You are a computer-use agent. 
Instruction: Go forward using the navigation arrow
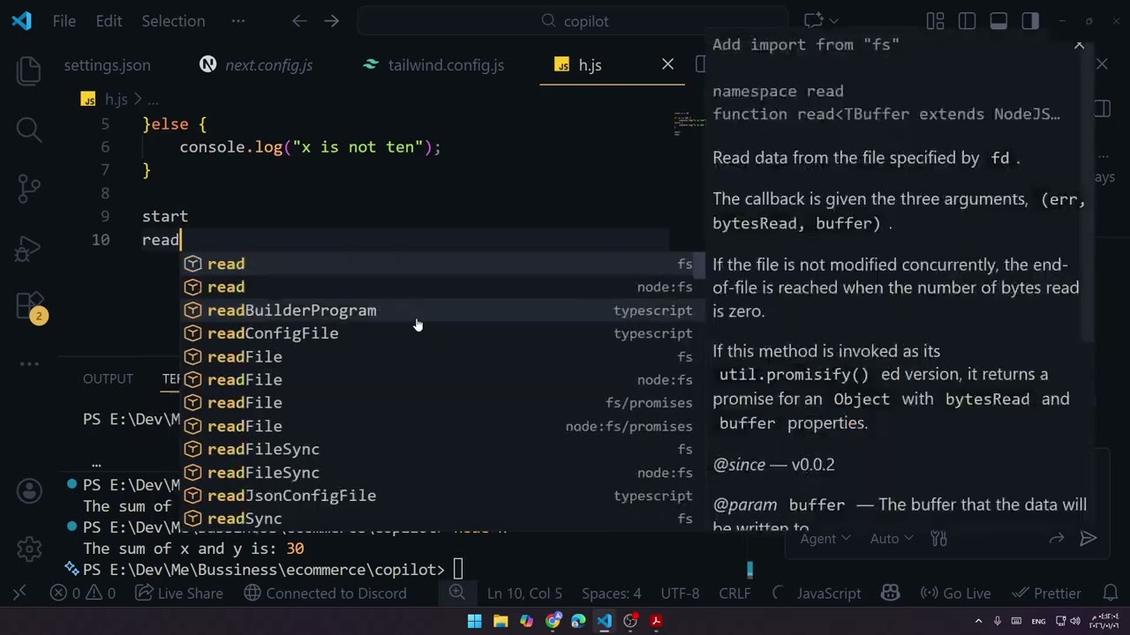pyautogui.click(x=331, y=21)
